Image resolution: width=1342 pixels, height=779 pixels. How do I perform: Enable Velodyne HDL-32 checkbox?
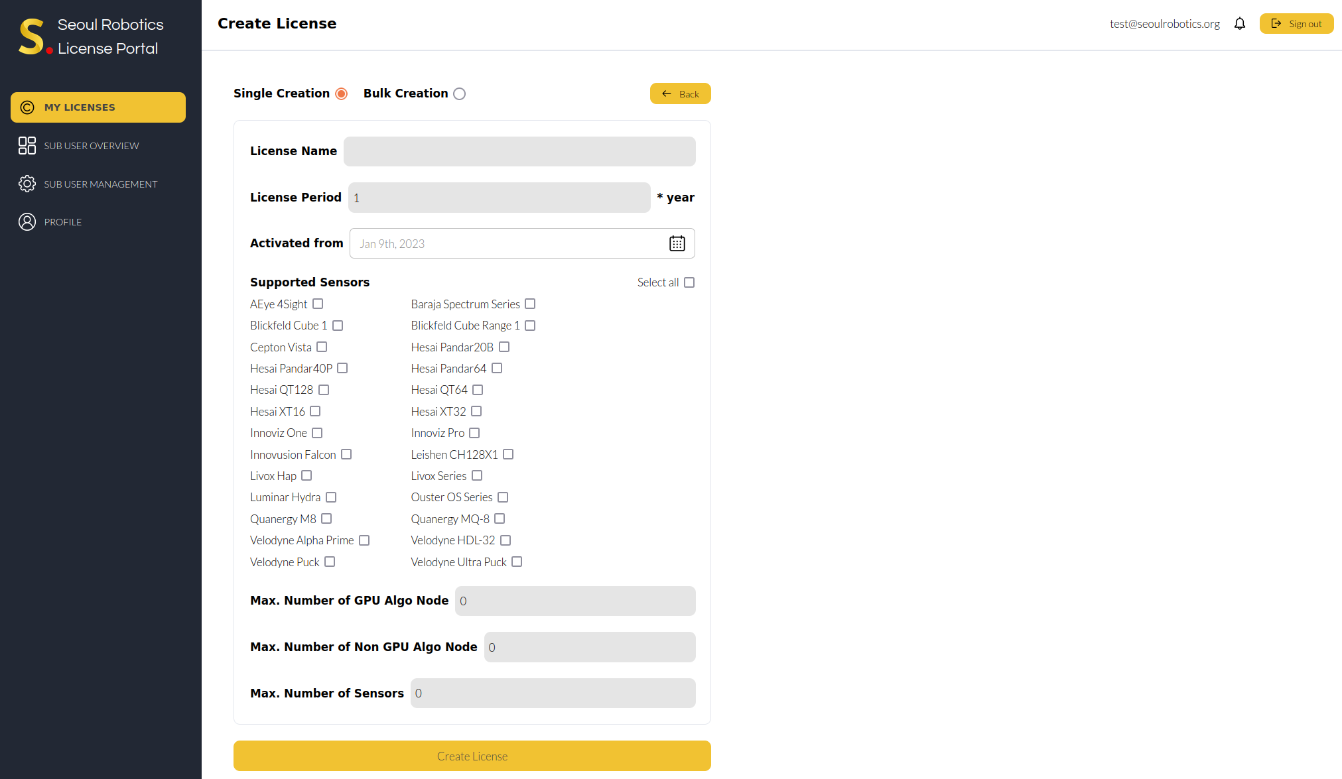pyautogui.click(x=505, y=540)
